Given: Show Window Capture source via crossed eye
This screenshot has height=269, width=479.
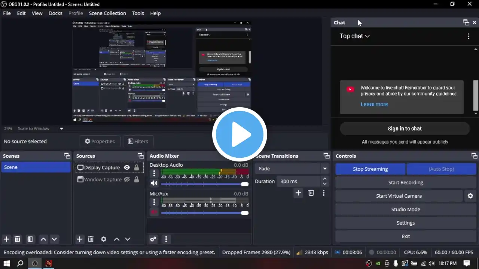Looking at the screenshot, I should 127,179.
